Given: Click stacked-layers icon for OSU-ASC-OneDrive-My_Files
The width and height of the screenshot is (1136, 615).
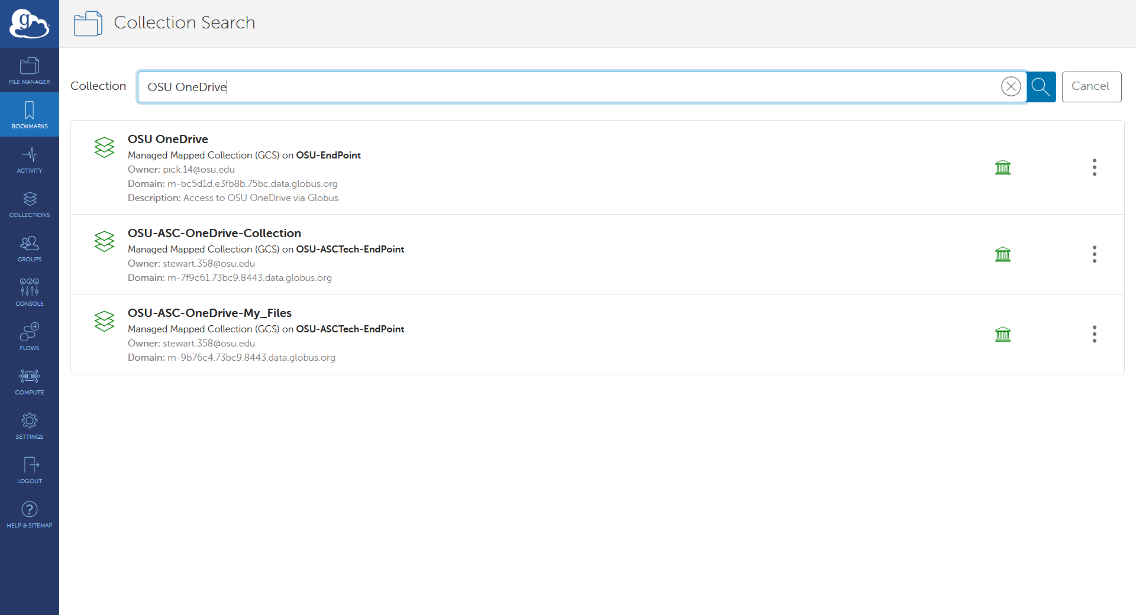Looking at the screenshot, I should tap(104, 321).
